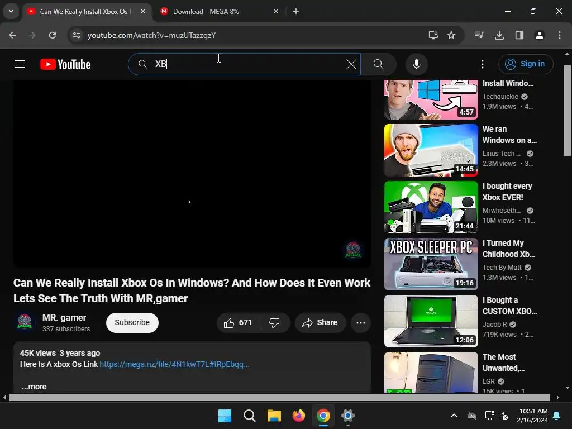Click the Sign in button
572x429 pixels.
[525, 64]
